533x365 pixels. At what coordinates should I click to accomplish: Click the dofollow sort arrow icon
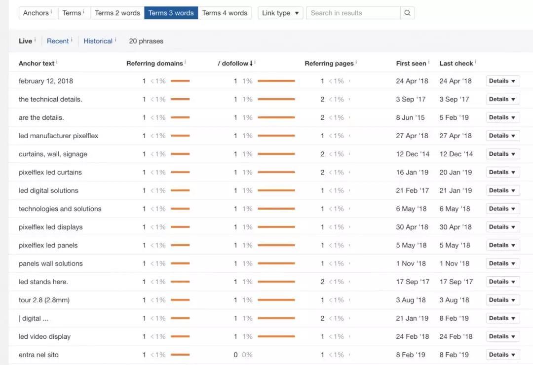[251, 63]
